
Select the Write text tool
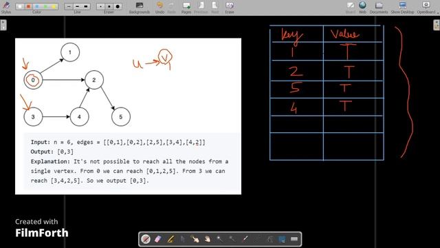coord(269,239)
